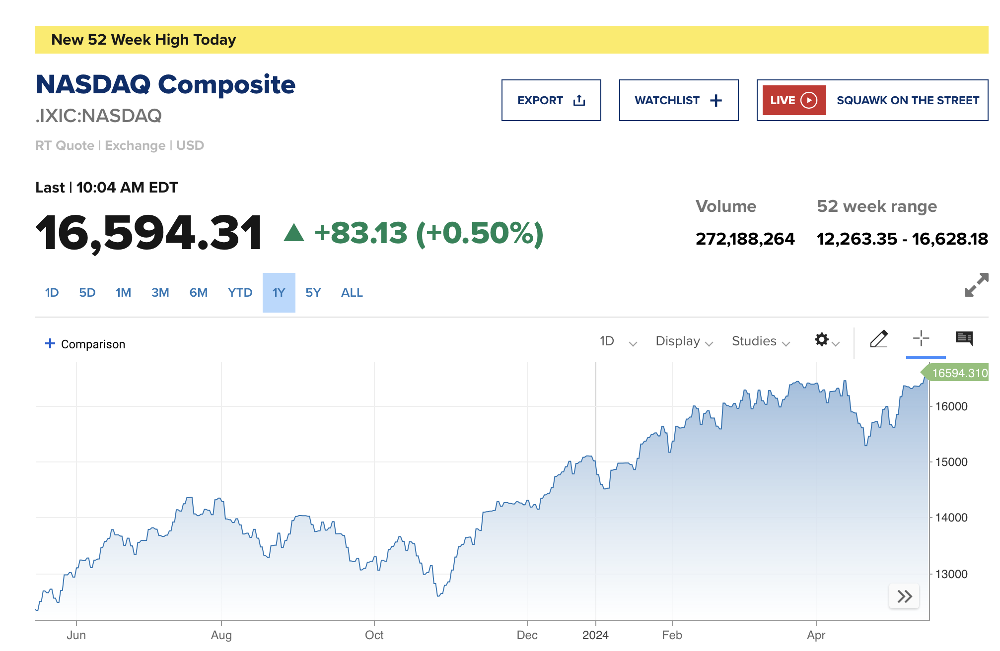Open the Studies dropdown

760,341
